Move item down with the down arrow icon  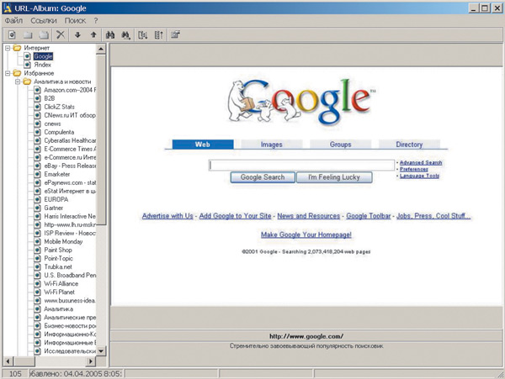pyautogui.click(x=77, y=34)
